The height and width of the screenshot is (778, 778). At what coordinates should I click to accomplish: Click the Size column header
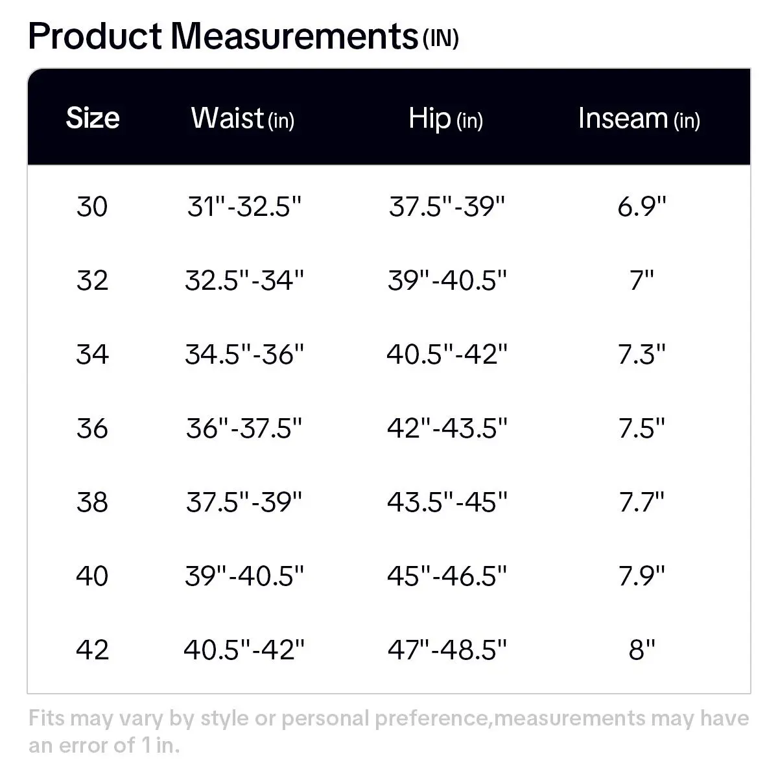tap(93, 118)
